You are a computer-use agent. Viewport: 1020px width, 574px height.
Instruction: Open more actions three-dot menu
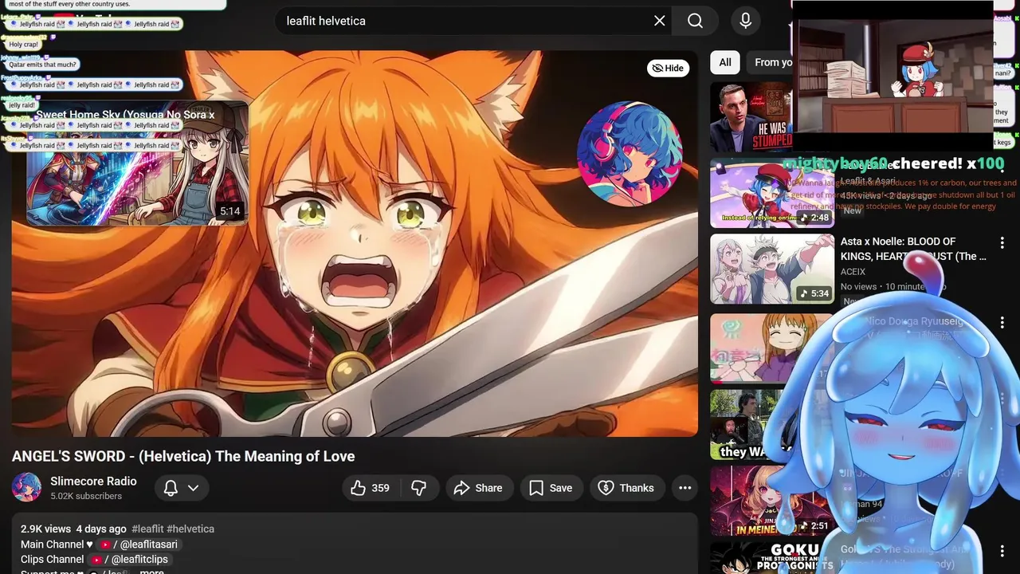coord(685,488)
